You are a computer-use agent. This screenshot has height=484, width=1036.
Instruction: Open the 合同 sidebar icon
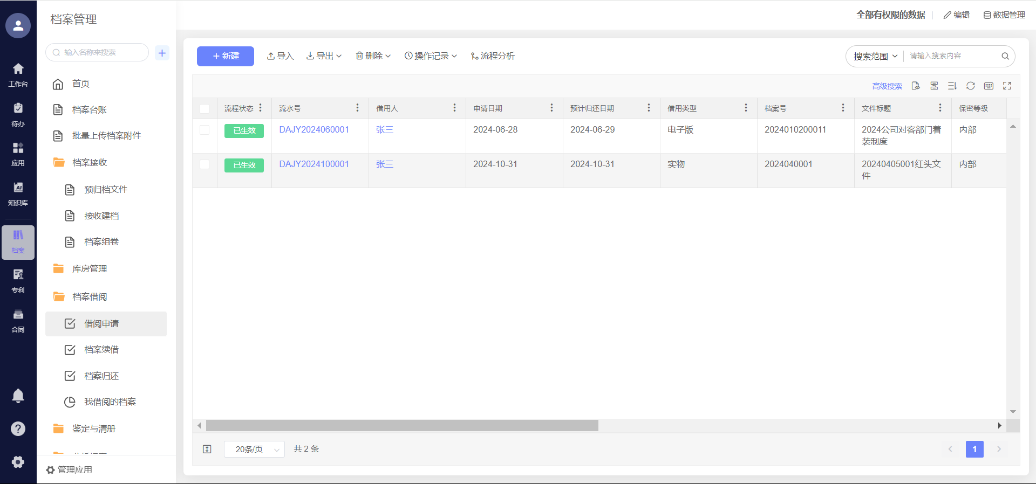[x=18, y=320]
